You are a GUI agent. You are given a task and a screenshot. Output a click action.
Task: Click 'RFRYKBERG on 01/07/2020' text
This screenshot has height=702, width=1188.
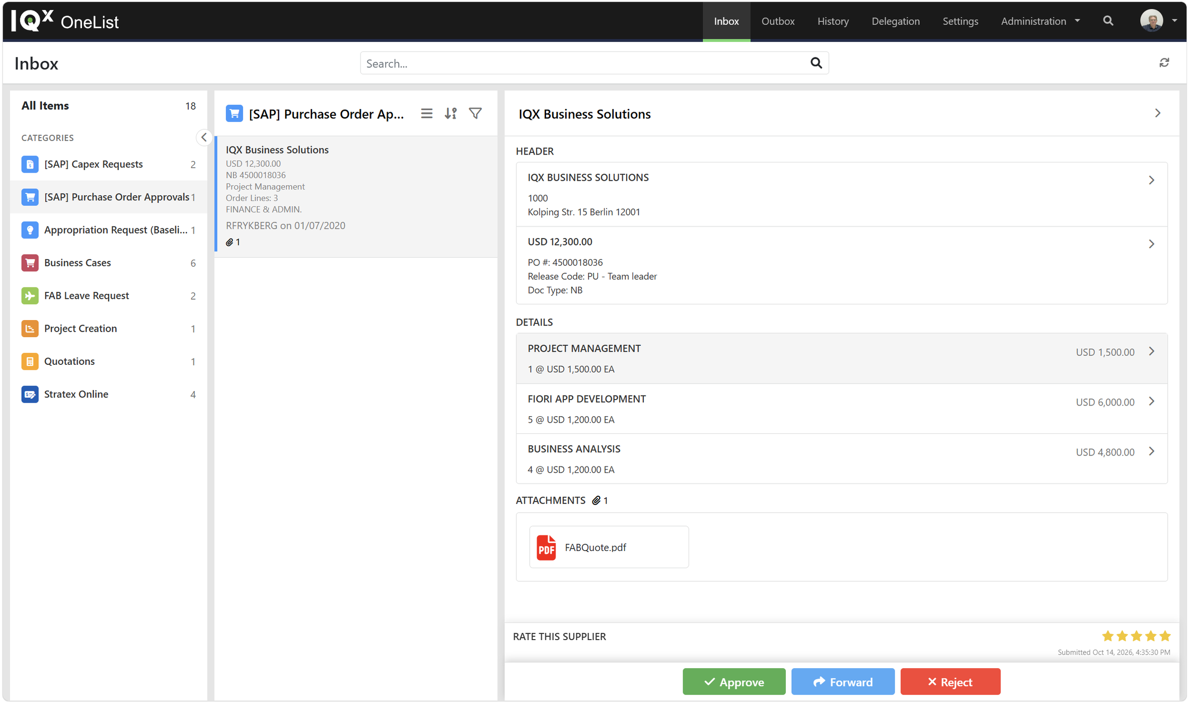pyautogui.click(x=285, y=225)
